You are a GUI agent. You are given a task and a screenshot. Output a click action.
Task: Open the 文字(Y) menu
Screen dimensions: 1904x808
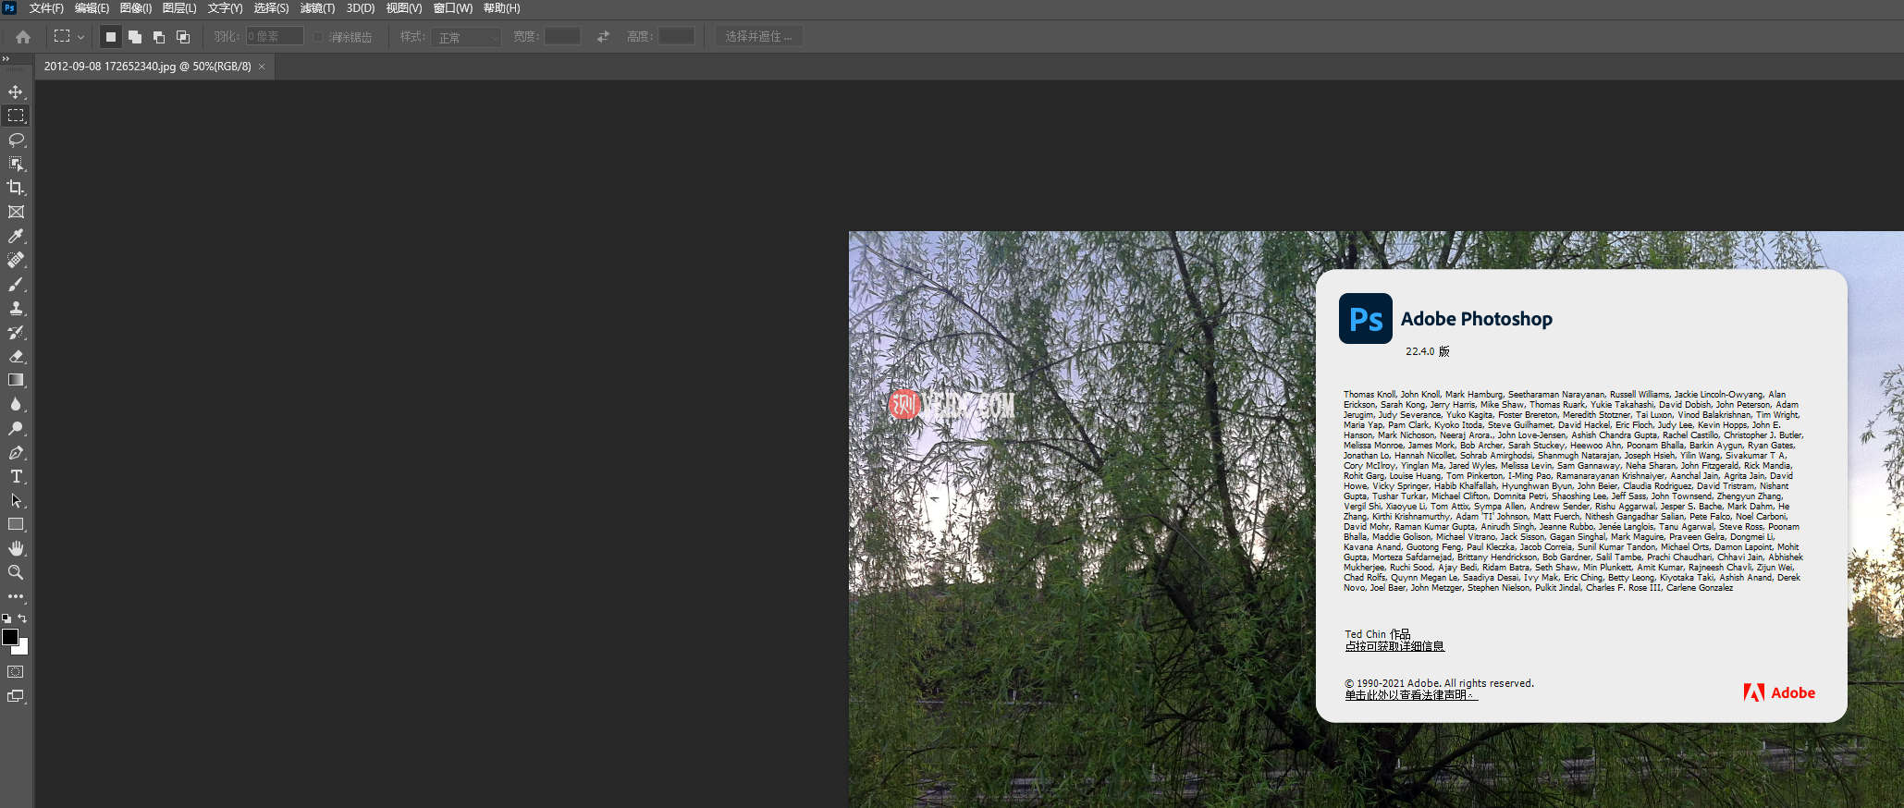coord(225,8)
